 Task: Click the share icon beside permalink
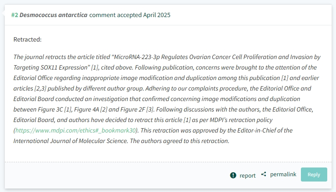point(264,174)
